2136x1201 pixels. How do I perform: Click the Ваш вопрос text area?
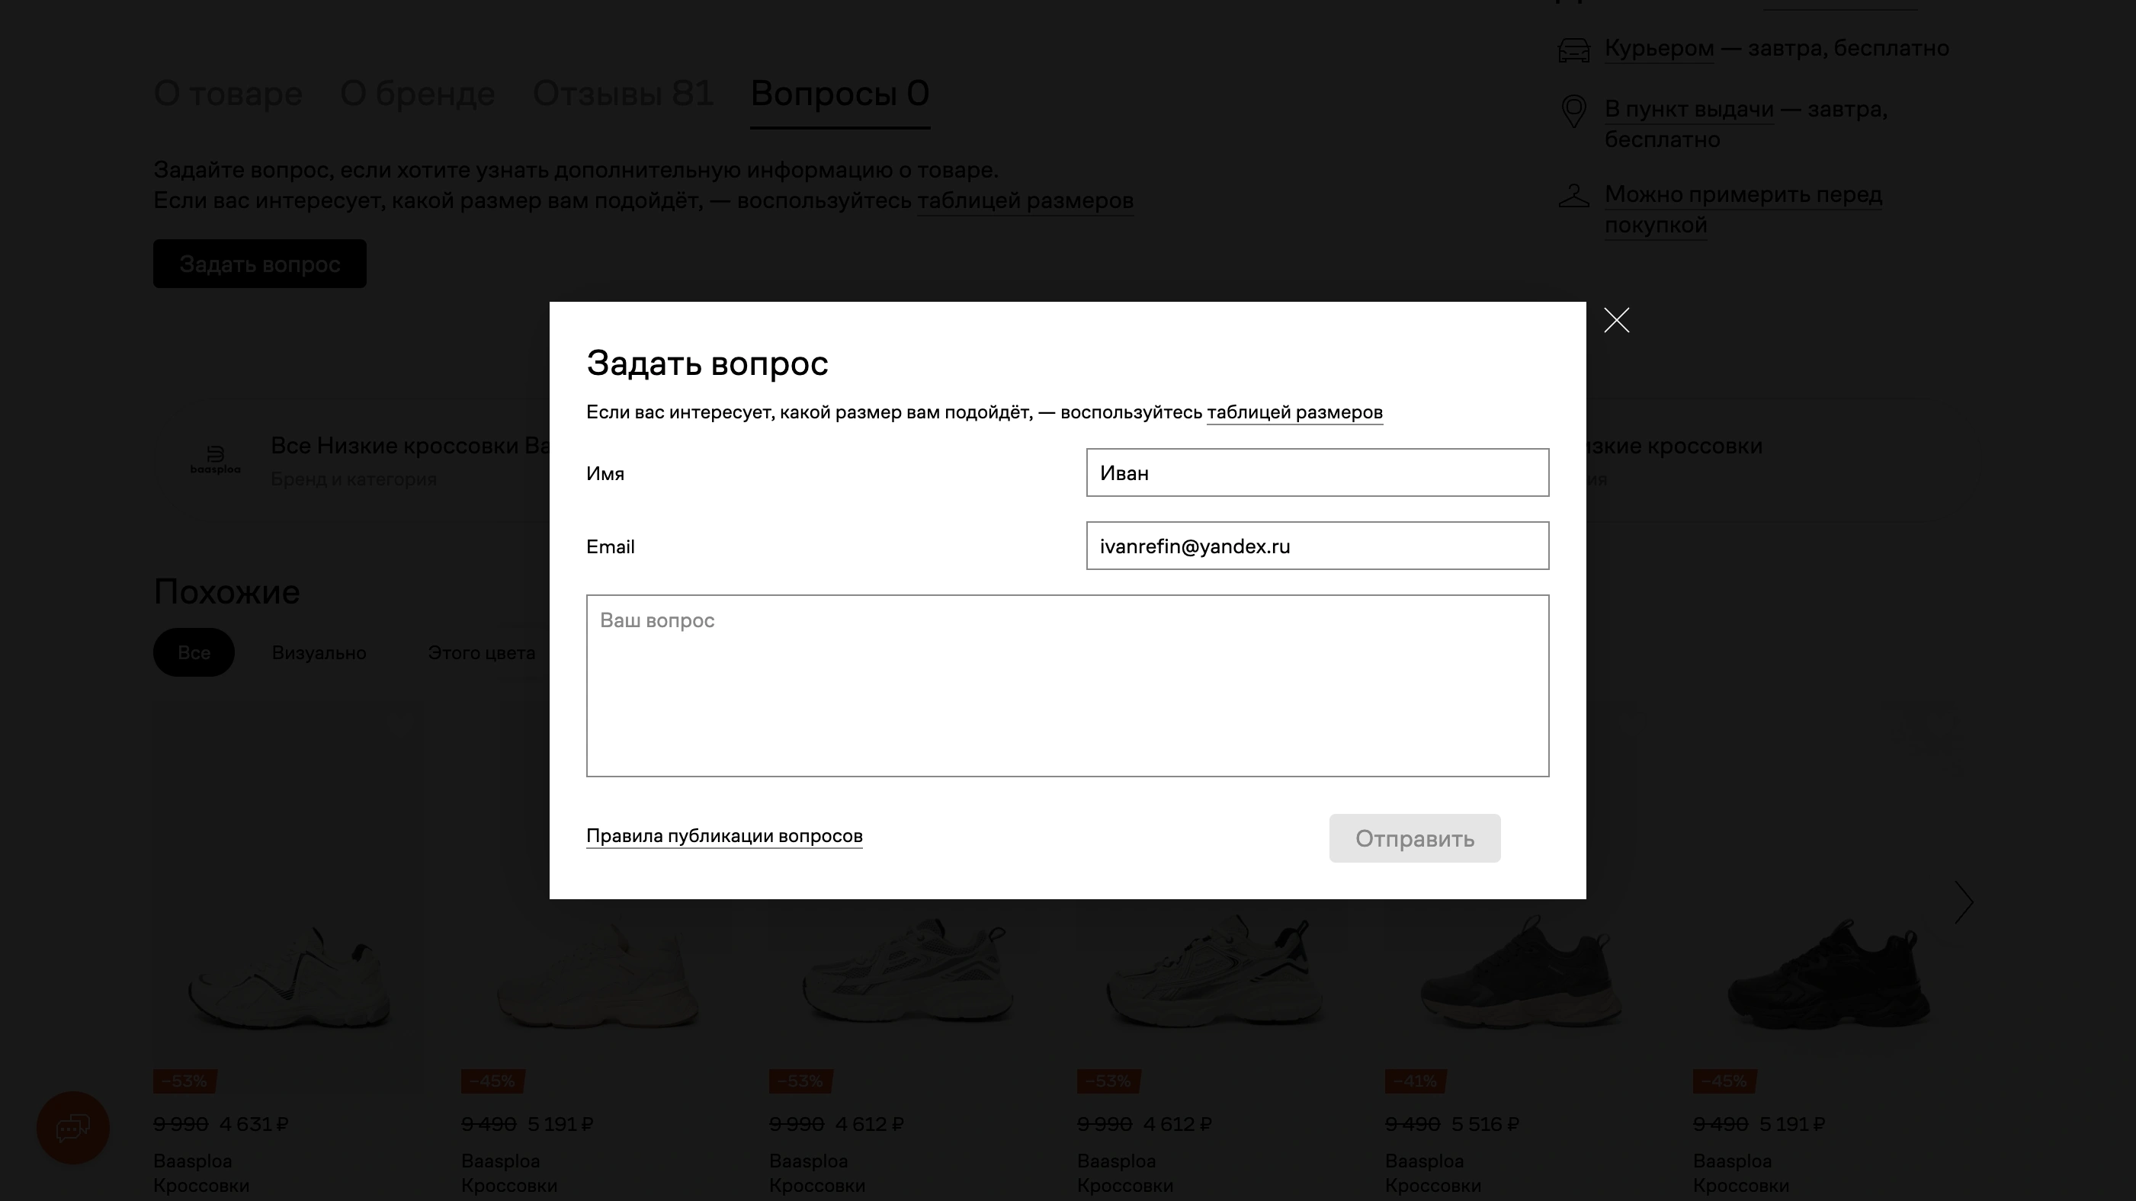tap(1067, 685)
